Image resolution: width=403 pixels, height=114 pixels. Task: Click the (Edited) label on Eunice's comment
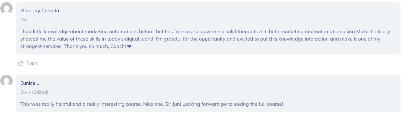point(40,92)
